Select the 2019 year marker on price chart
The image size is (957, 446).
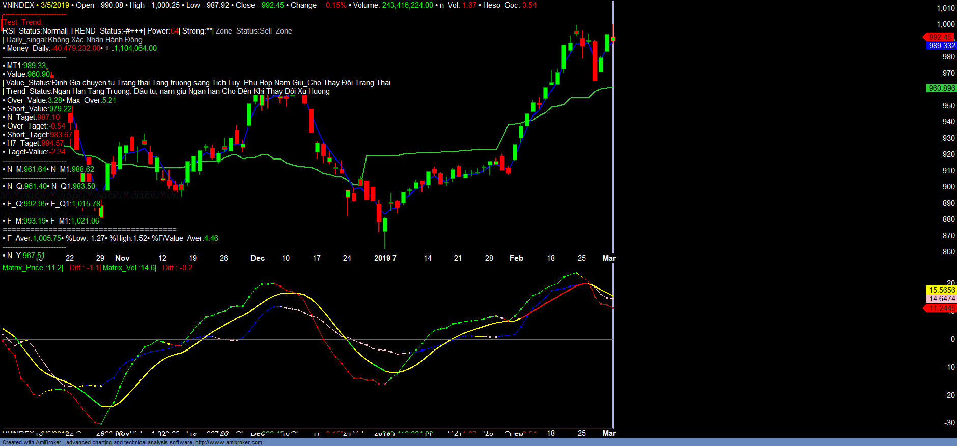click(x=382, y=258)
